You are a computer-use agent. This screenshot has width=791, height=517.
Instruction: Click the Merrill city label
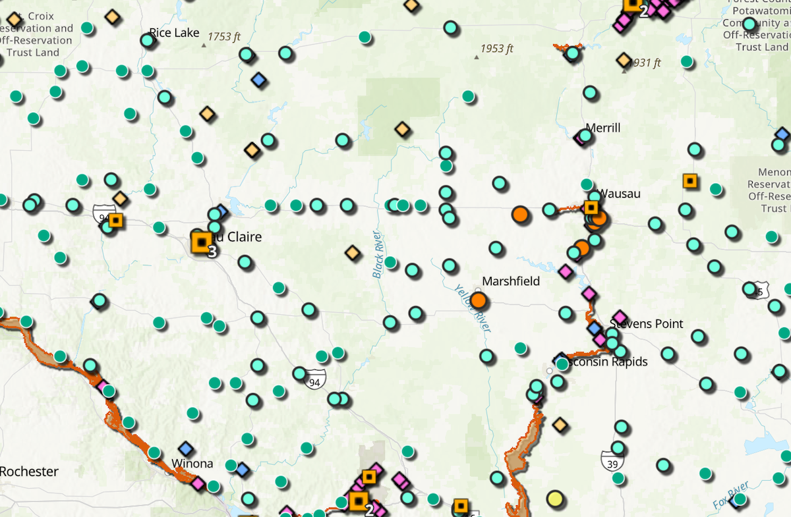point(603,128)
